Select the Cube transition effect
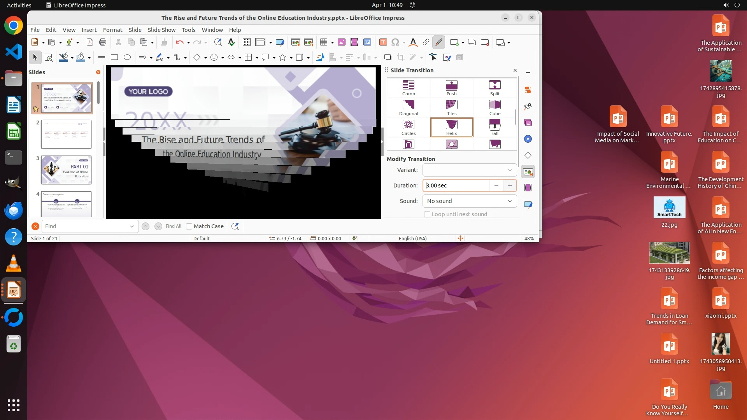Screen dimensions: 747x420 494,107
